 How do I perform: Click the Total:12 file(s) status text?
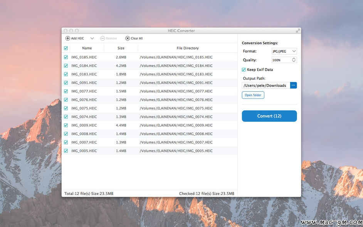tap(89, 193)
